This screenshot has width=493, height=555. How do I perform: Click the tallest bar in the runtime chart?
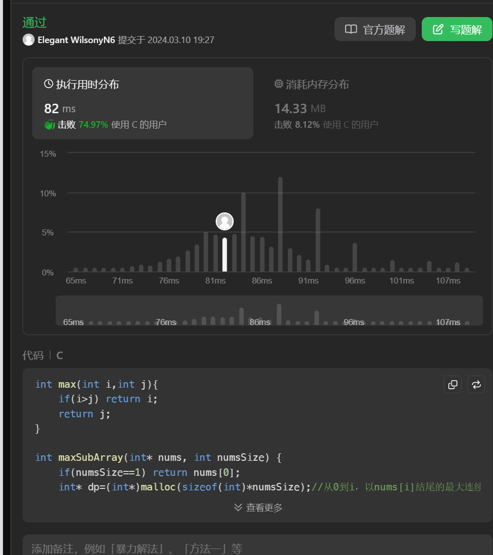pos(280,224)
